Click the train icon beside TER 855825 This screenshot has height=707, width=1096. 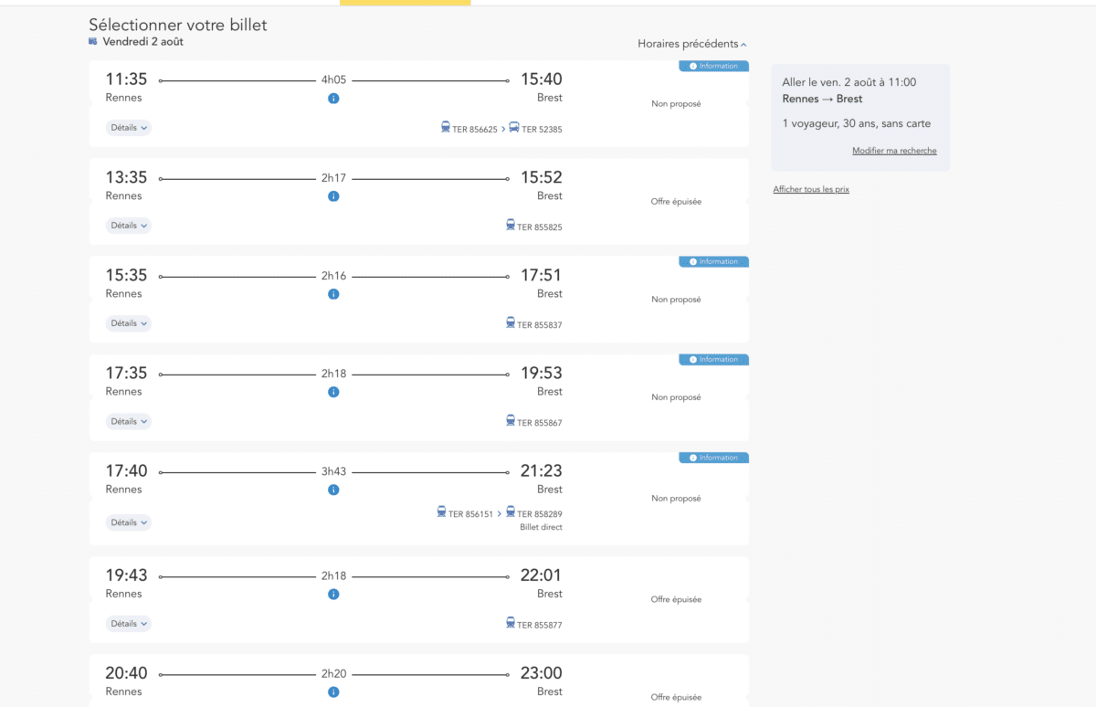coord(511,225)
